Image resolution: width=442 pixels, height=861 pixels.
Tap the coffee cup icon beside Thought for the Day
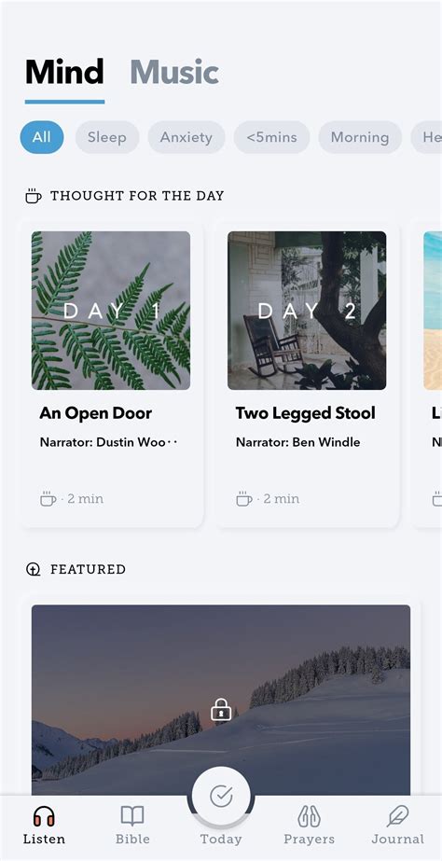click(x=34, y=196)
